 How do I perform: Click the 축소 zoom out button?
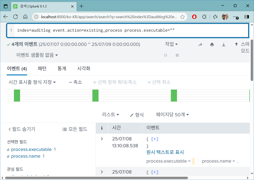[x=75, y=82]
